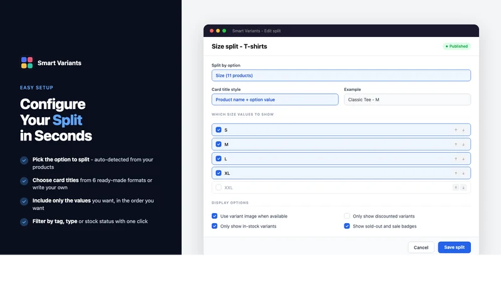Click the Smart Variants logo icon
Image resolution: width=501 pixels, height=282 pixels.
coord(27,63)
